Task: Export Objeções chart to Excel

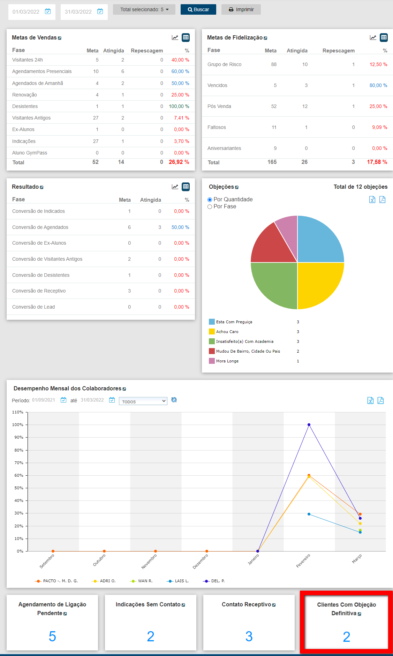Action: point(372,200)
